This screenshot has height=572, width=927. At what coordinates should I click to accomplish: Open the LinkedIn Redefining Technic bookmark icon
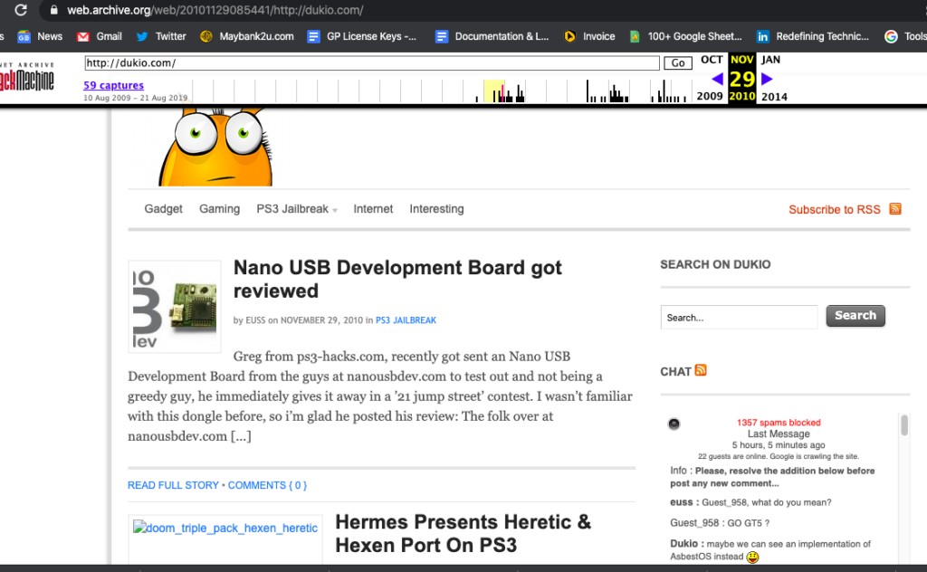click(762, 36)
